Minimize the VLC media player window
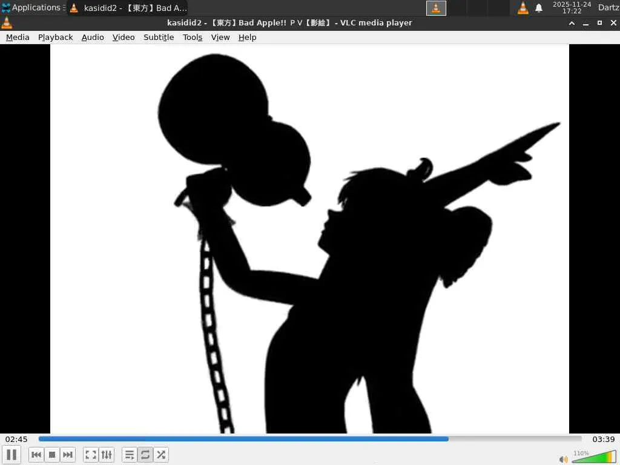This screenshot has height=465, width=620. point(585,24)
